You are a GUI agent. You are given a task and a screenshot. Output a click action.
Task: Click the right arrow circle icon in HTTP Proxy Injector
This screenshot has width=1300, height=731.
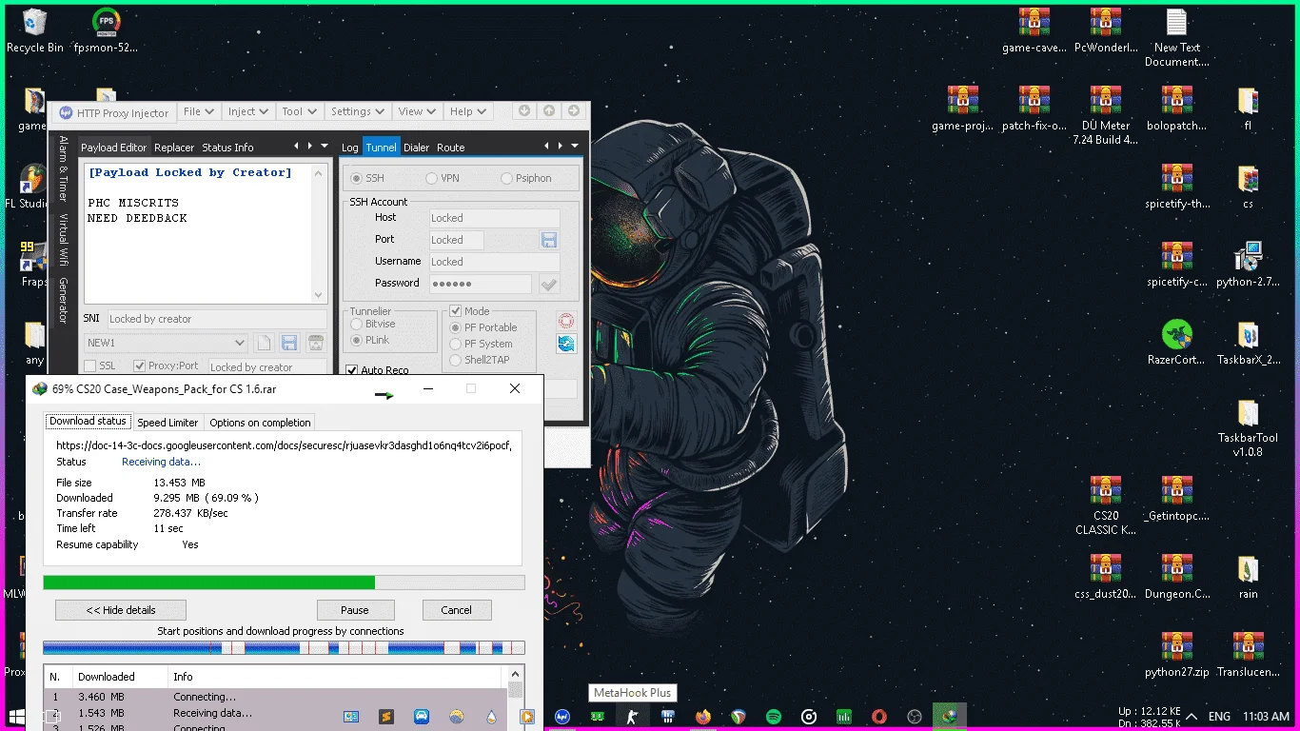pos(574,111)
